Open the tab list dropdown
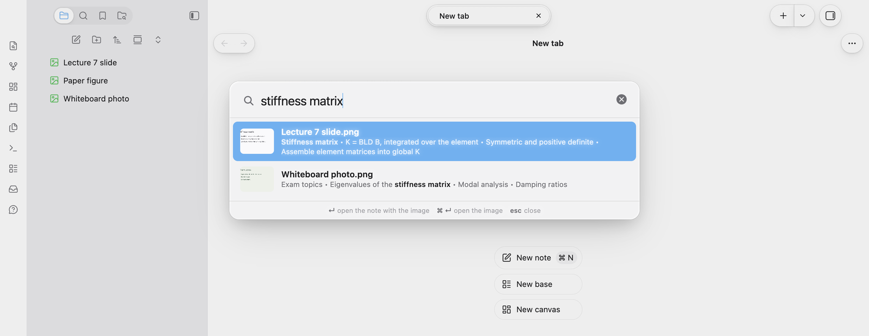The width and height of the screenshot is (869, 336). pyautogui.click(x=803, y=16)
